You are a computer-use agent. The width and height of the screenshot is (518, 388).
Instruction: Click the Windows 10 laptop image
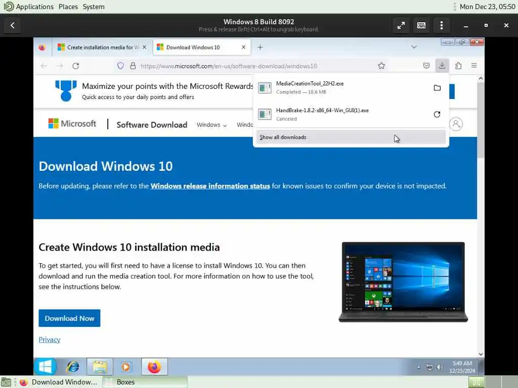pyautogui.click(x=403, y=282)
